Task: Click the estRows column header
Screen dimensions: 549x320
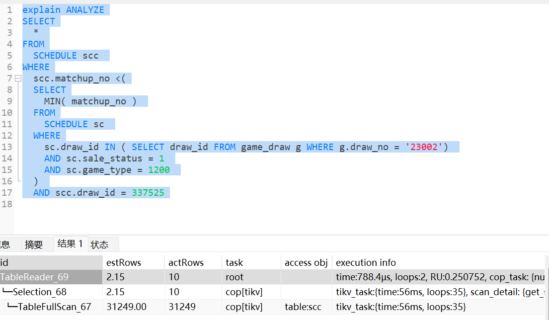Action: (124, 263)
